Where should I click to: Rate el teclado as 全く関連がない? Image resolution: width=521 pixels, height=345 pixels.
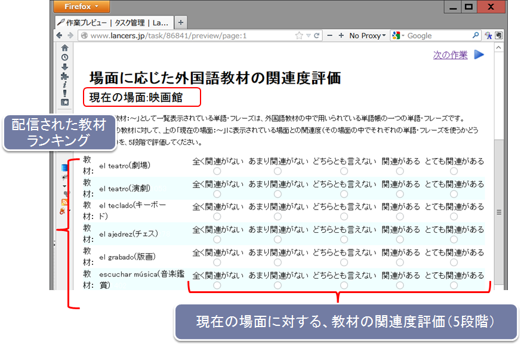tap(217, 217)
